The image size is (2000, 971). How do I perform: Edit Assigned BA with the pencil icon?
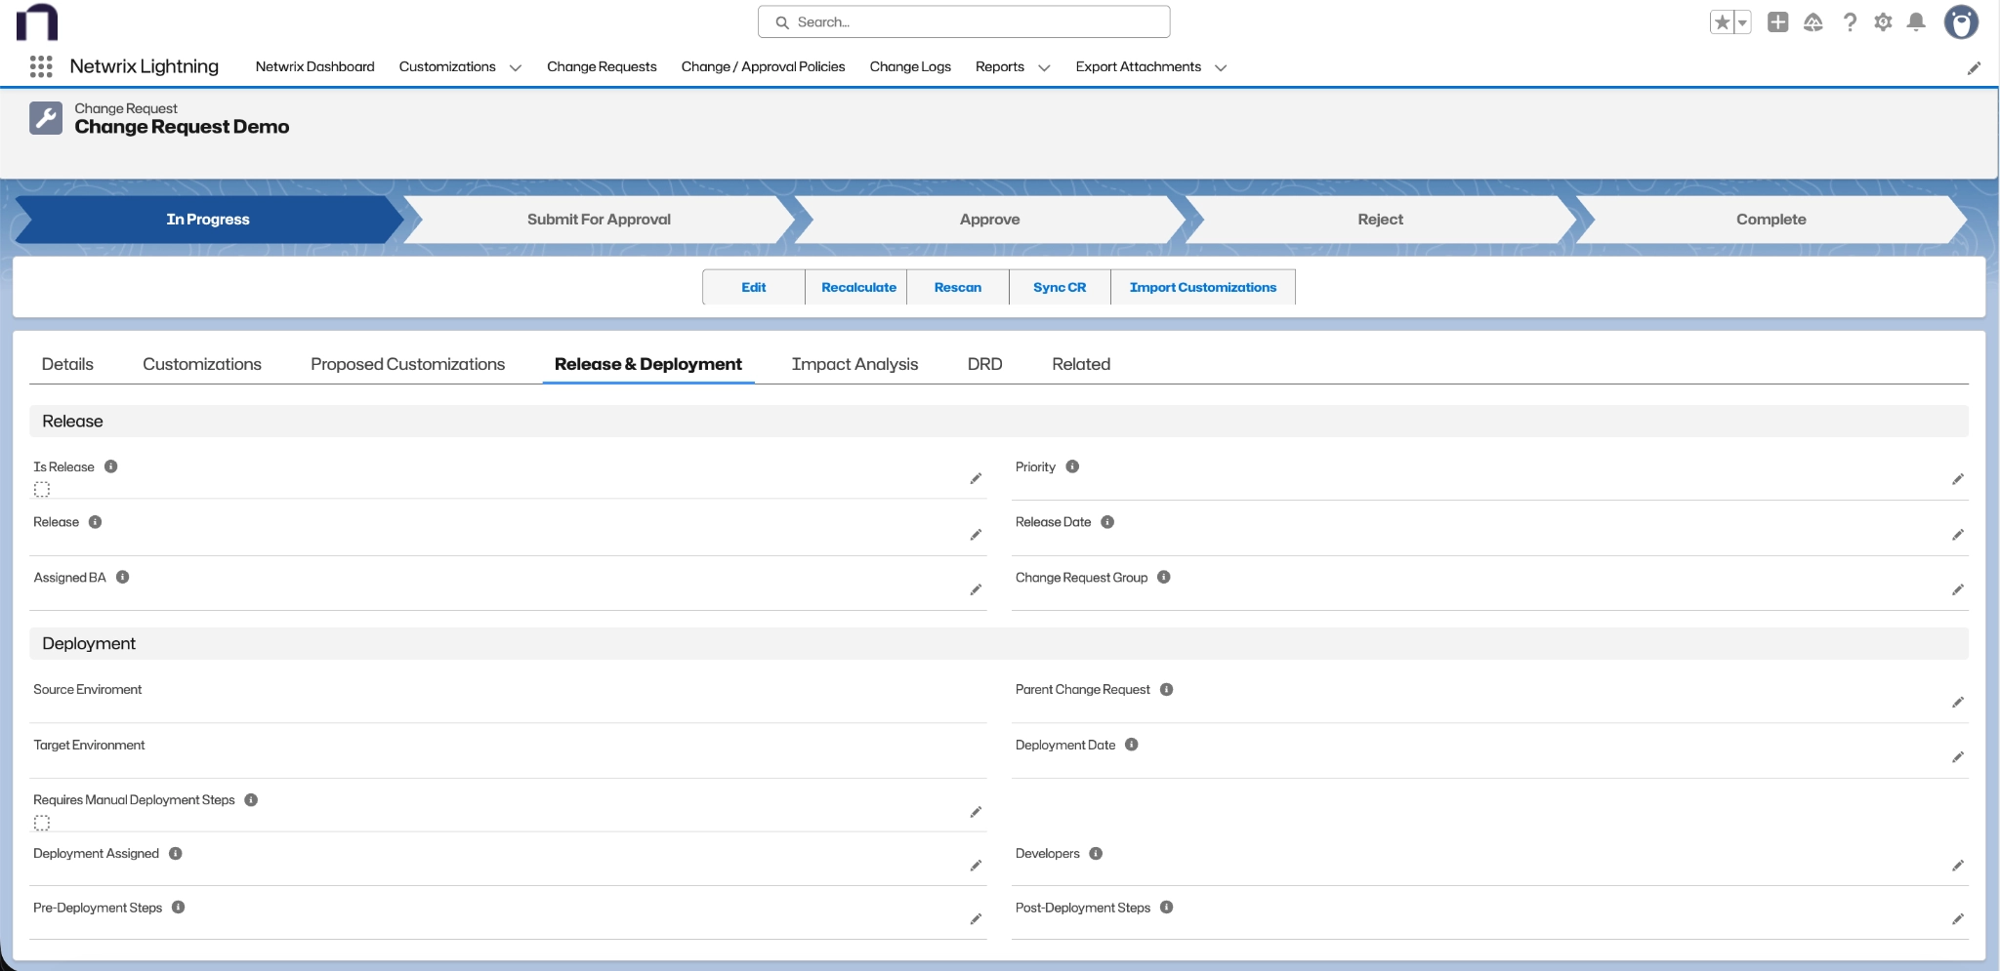975,590
